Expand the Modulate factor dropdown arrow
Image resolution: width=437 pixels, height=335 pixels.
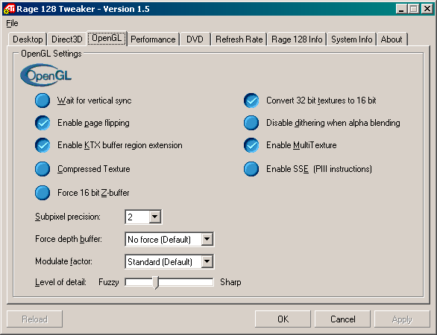click(207, 261)
